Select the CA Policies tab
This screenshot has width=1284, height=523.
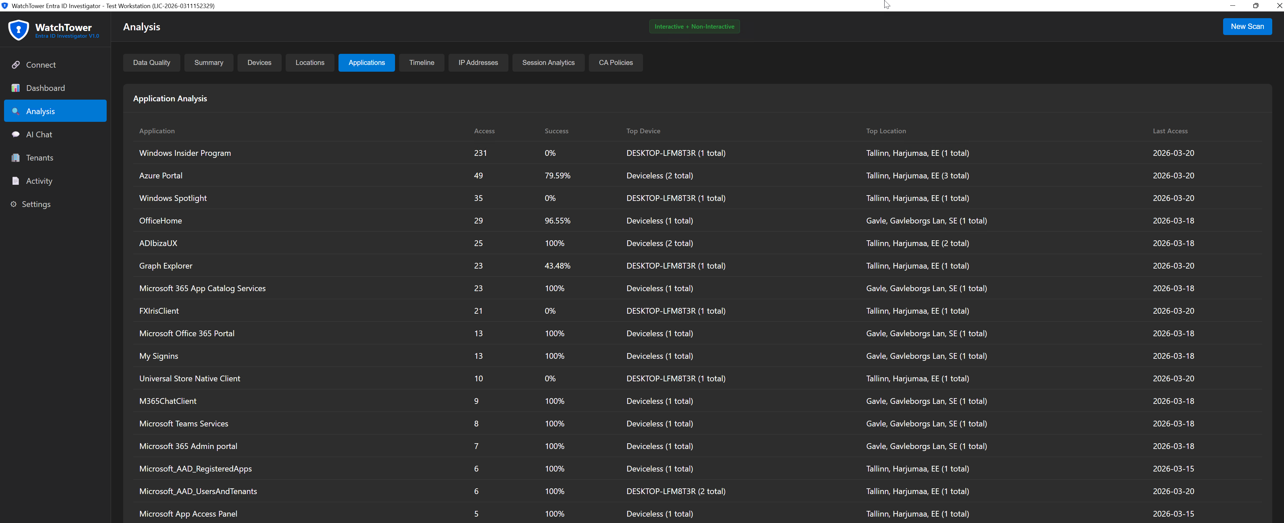coord(615,62)
